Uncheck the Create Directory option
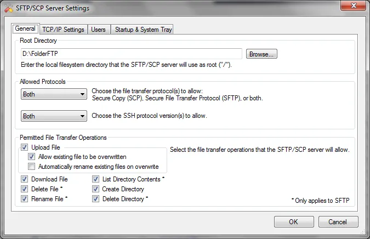The image size is (370, 239). coord(96,189)
